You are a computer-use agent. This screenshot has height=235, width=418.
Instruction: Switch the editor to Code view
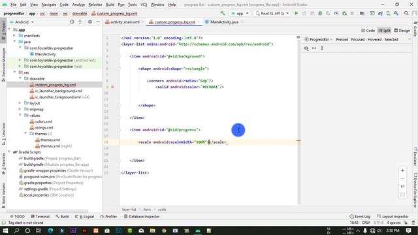pyautogui.click(x=368, y=31)
